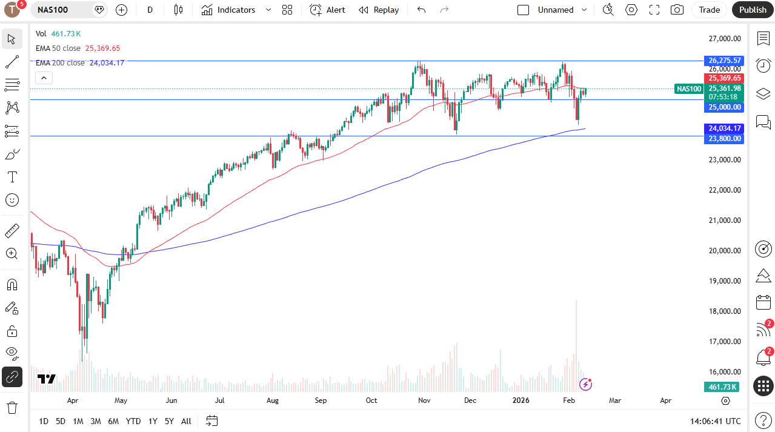Open the screener radar icon
775x432 pixels.
[763, 248]
